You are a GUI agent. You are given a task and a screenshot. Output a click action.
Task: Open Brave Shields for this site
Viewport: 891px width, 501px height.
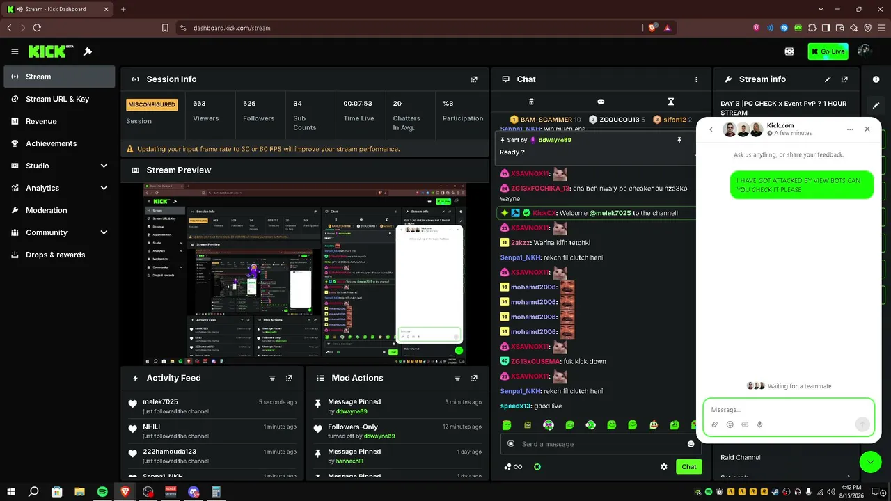pos(652,28)
